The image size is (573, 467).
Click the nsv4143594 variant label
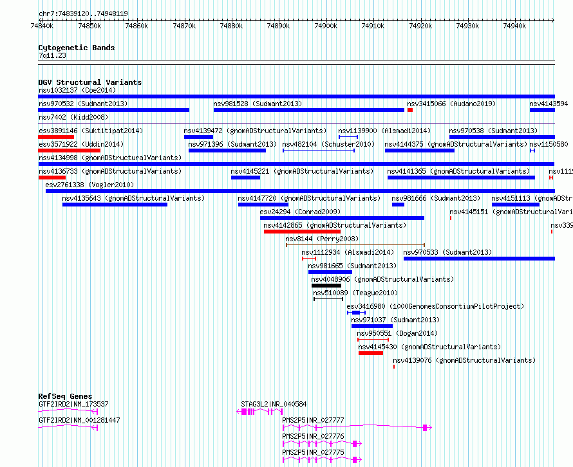[549, 104]
